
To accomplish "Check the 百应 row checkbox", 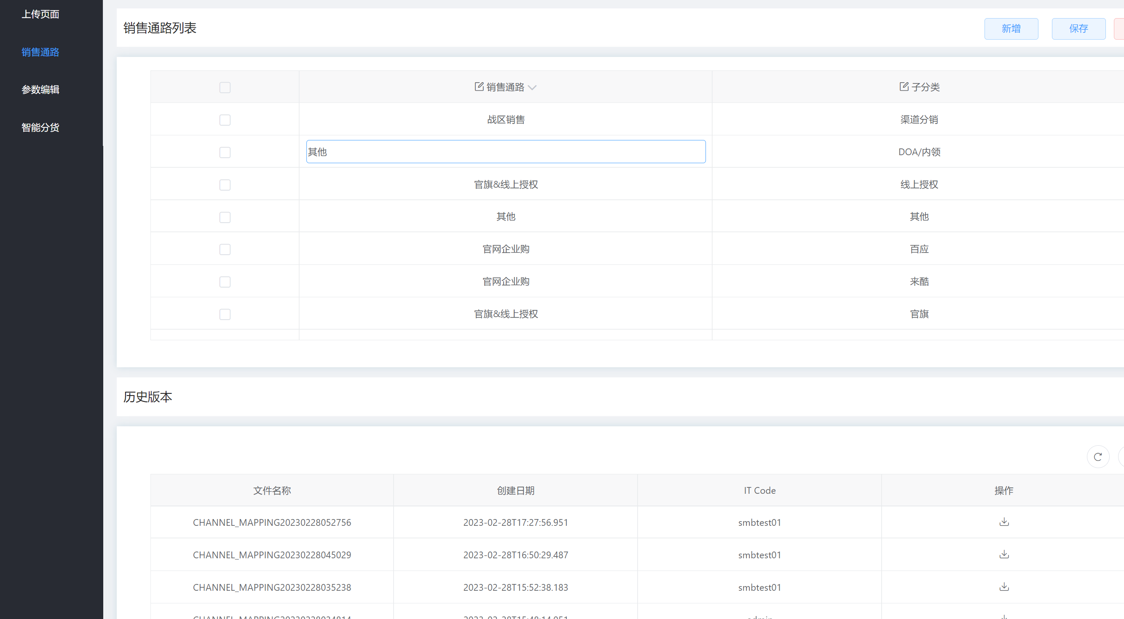I will (225, 249).
